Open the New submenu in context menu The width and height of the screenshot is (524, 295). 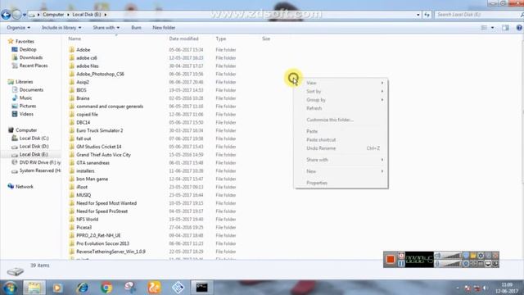[341, 171]
